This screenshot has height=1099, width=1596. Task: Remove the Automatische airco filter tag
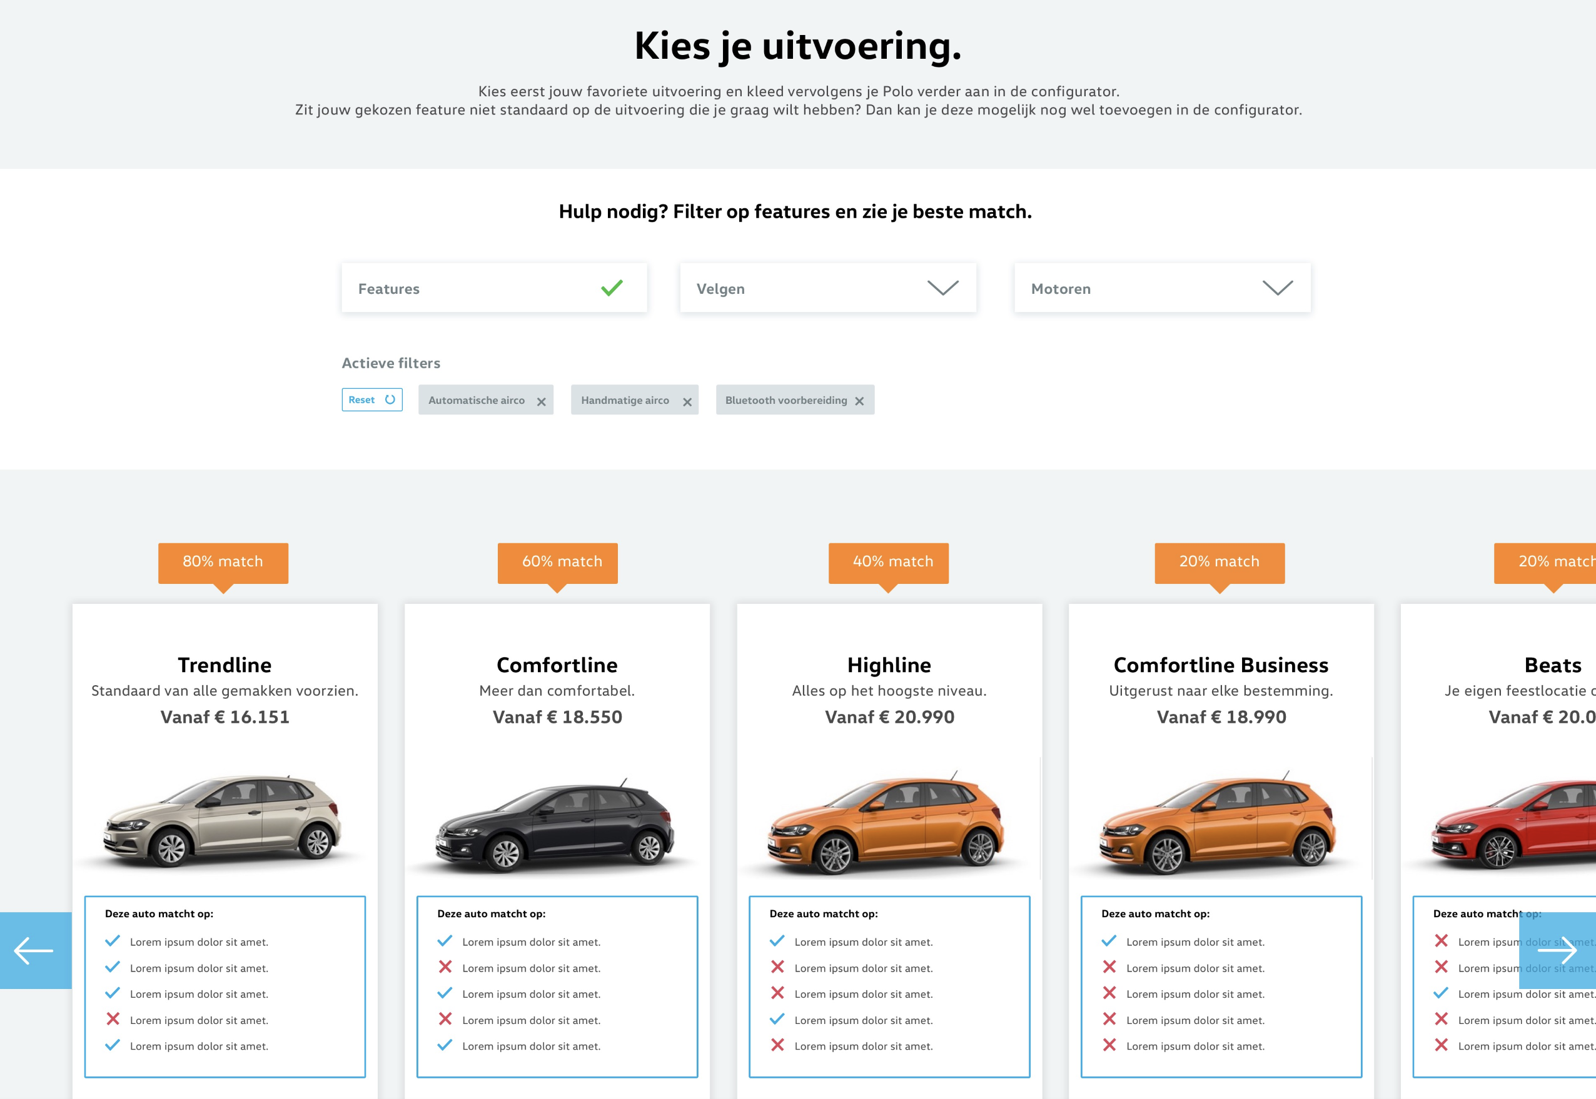point(542,401)
